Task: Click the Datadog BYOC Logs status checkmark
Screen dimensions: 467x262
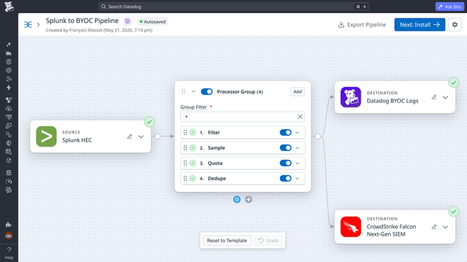Action: tap(454, 82)
